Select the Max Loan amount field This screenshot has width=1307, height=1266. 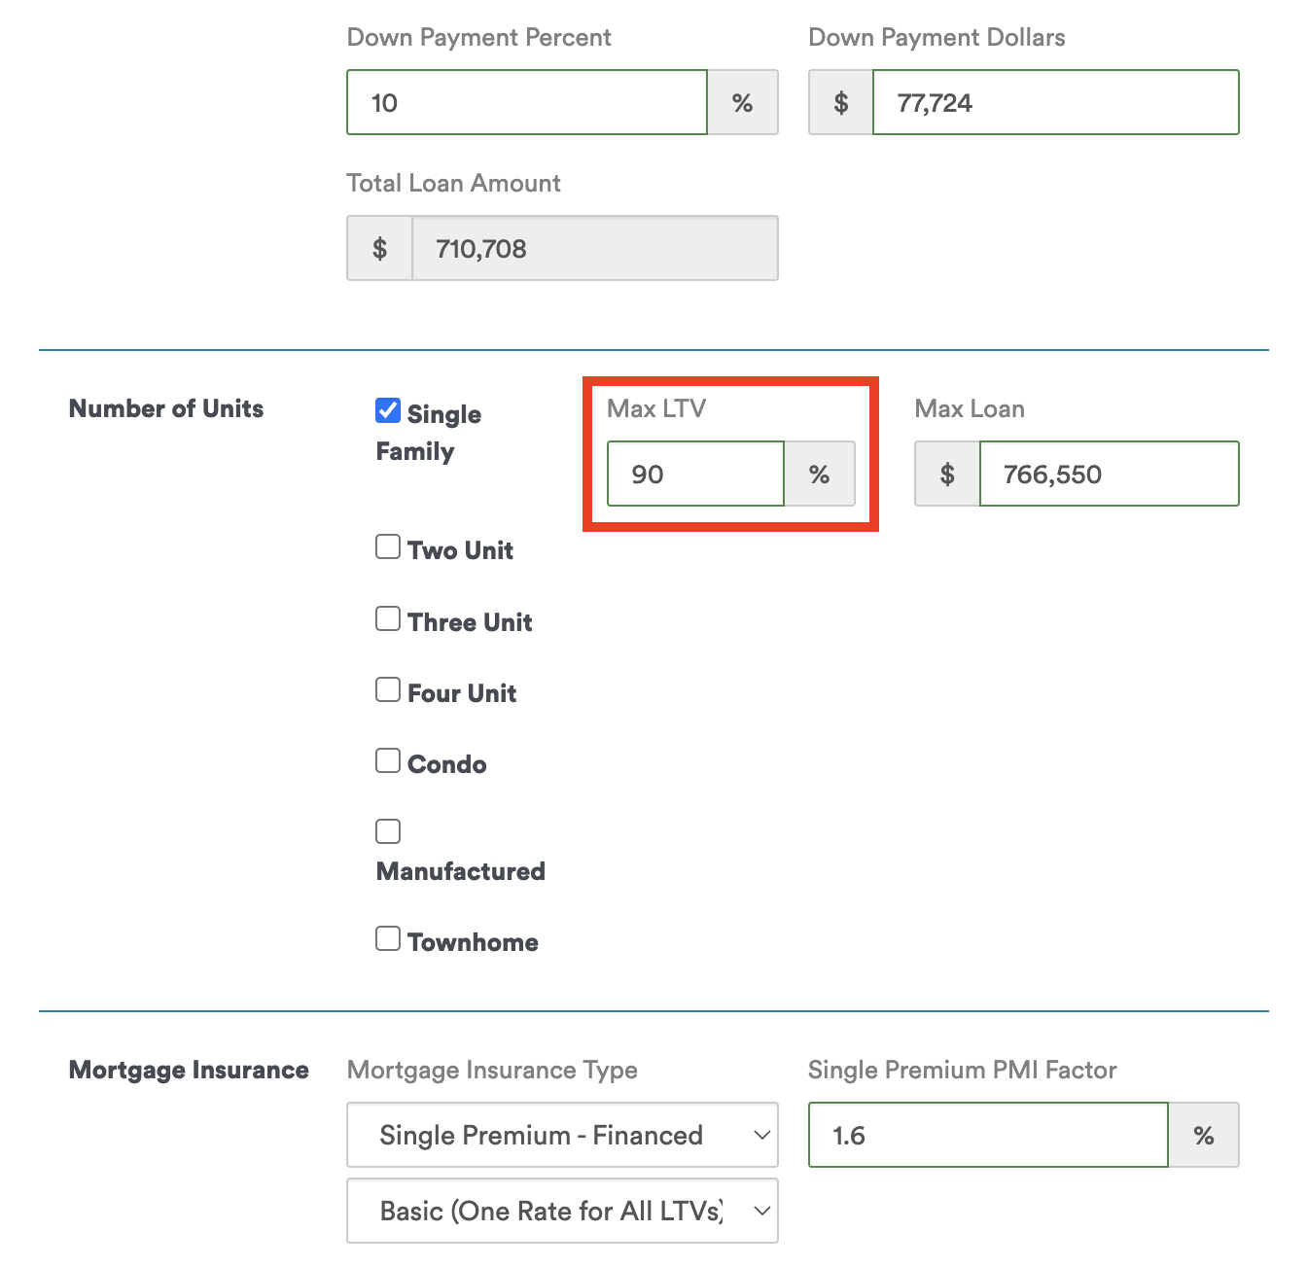(1109, 474)
